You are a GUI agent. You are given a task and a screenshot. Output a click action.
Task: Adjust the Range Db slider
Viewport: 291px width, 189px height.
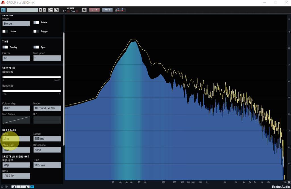[32, 91]
